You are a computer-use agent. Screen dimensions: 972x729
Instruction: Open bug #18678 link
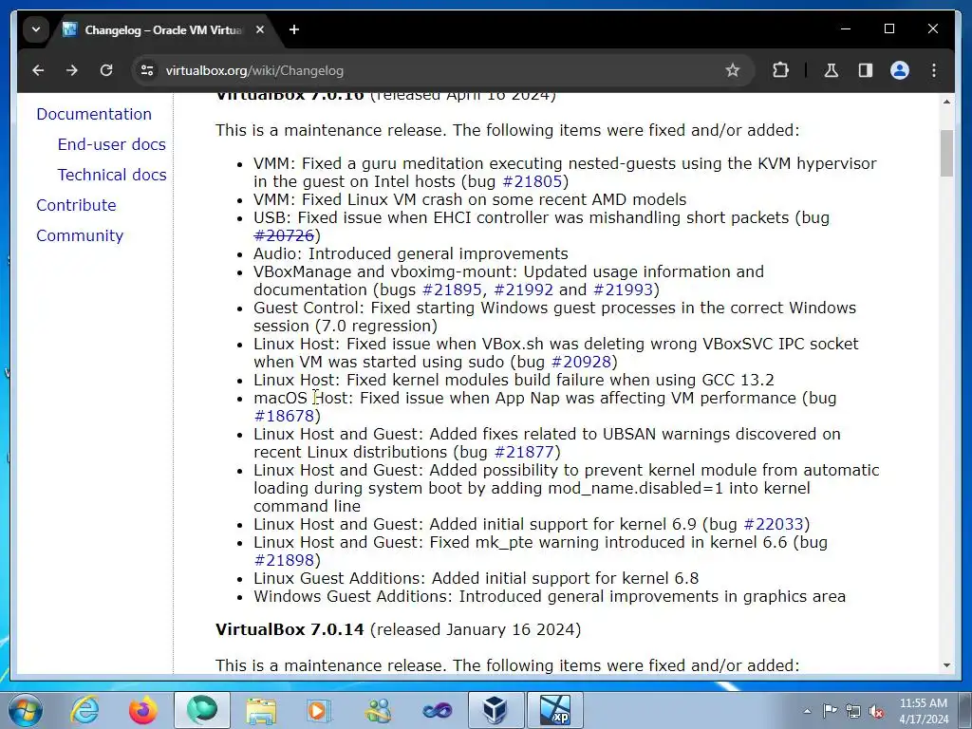[284, 416]
